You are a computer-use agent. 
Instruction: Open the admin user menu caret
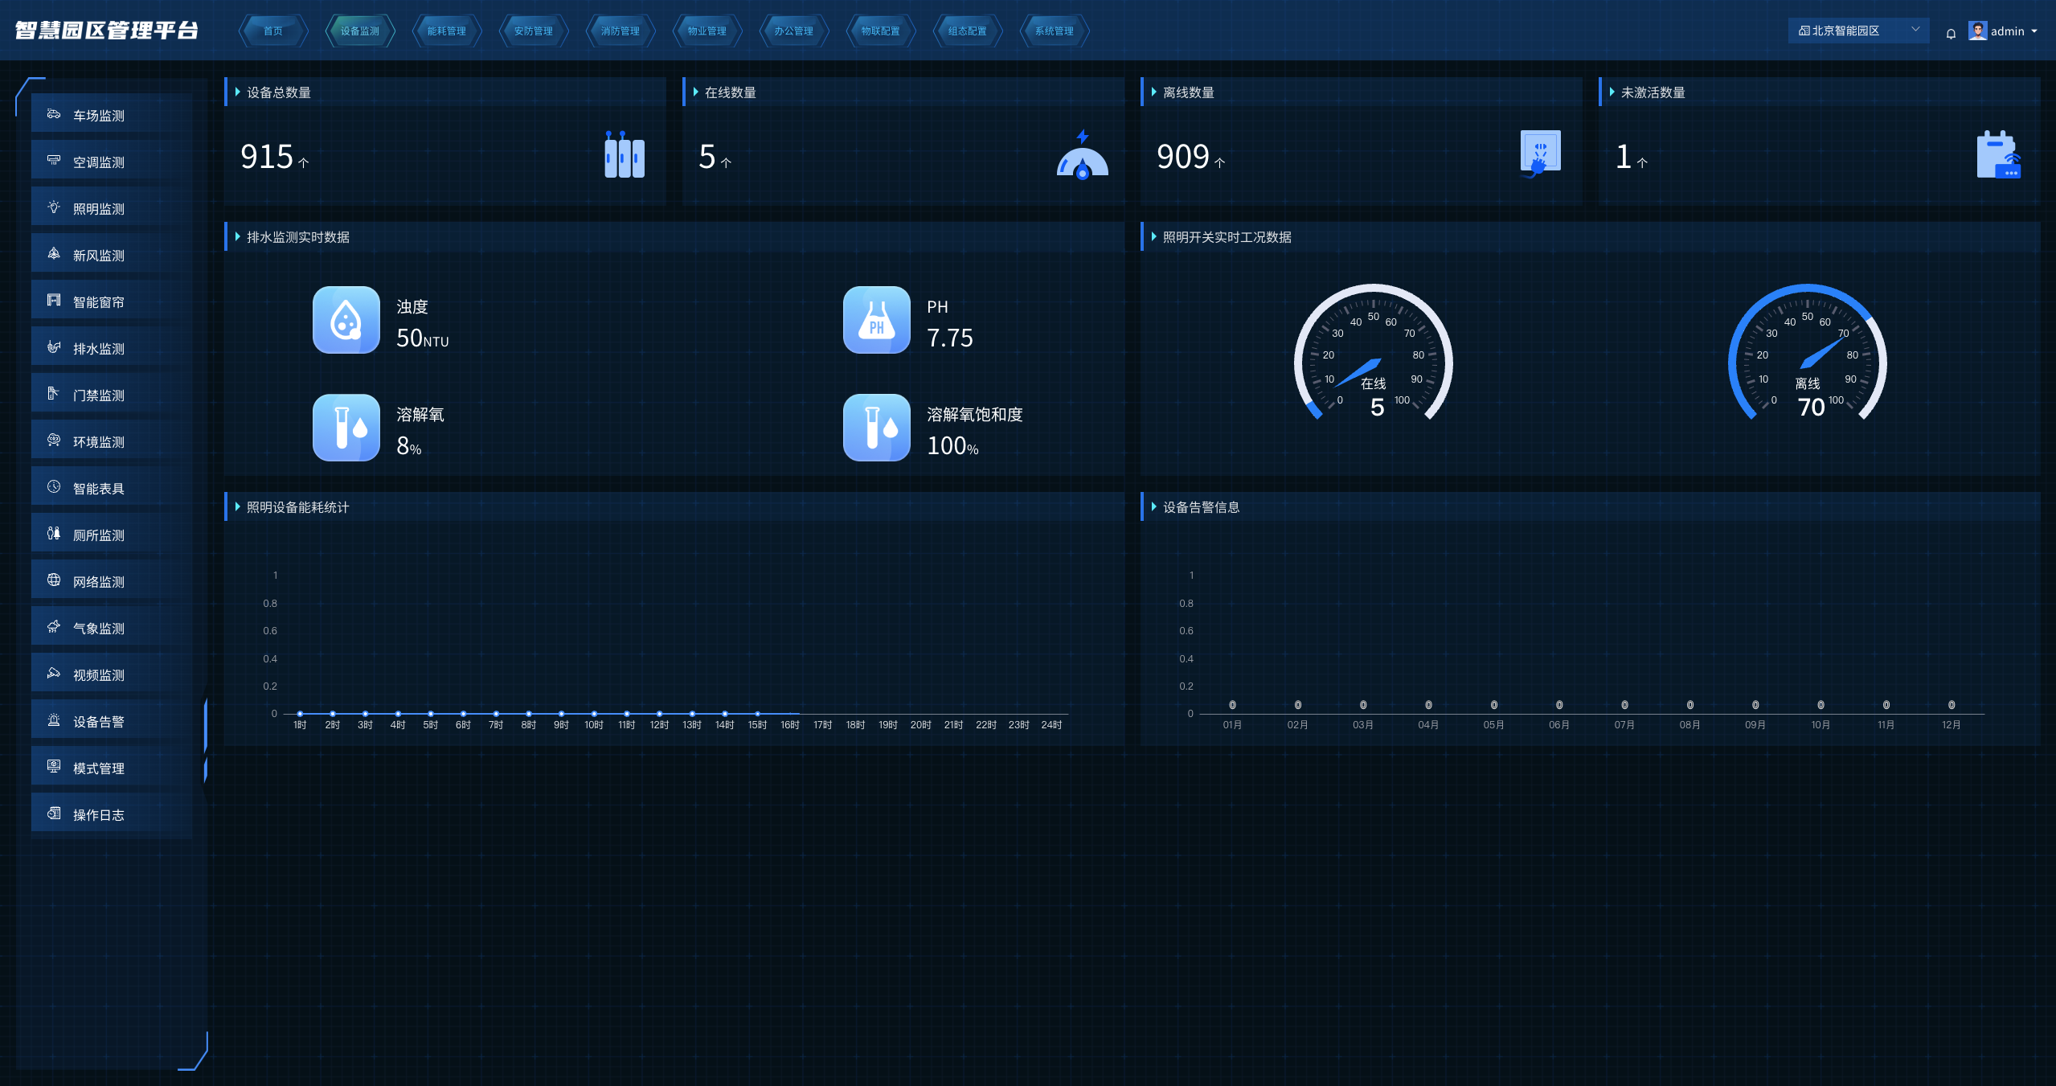click(2034, 31)
